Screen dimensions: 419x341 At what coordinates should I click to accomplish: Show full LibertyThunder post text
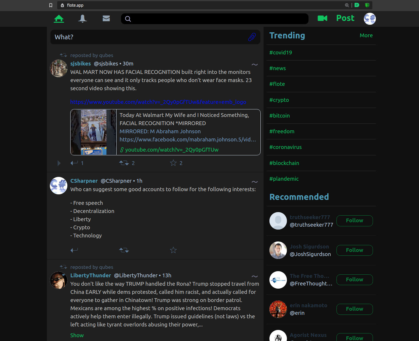point(77,335)
